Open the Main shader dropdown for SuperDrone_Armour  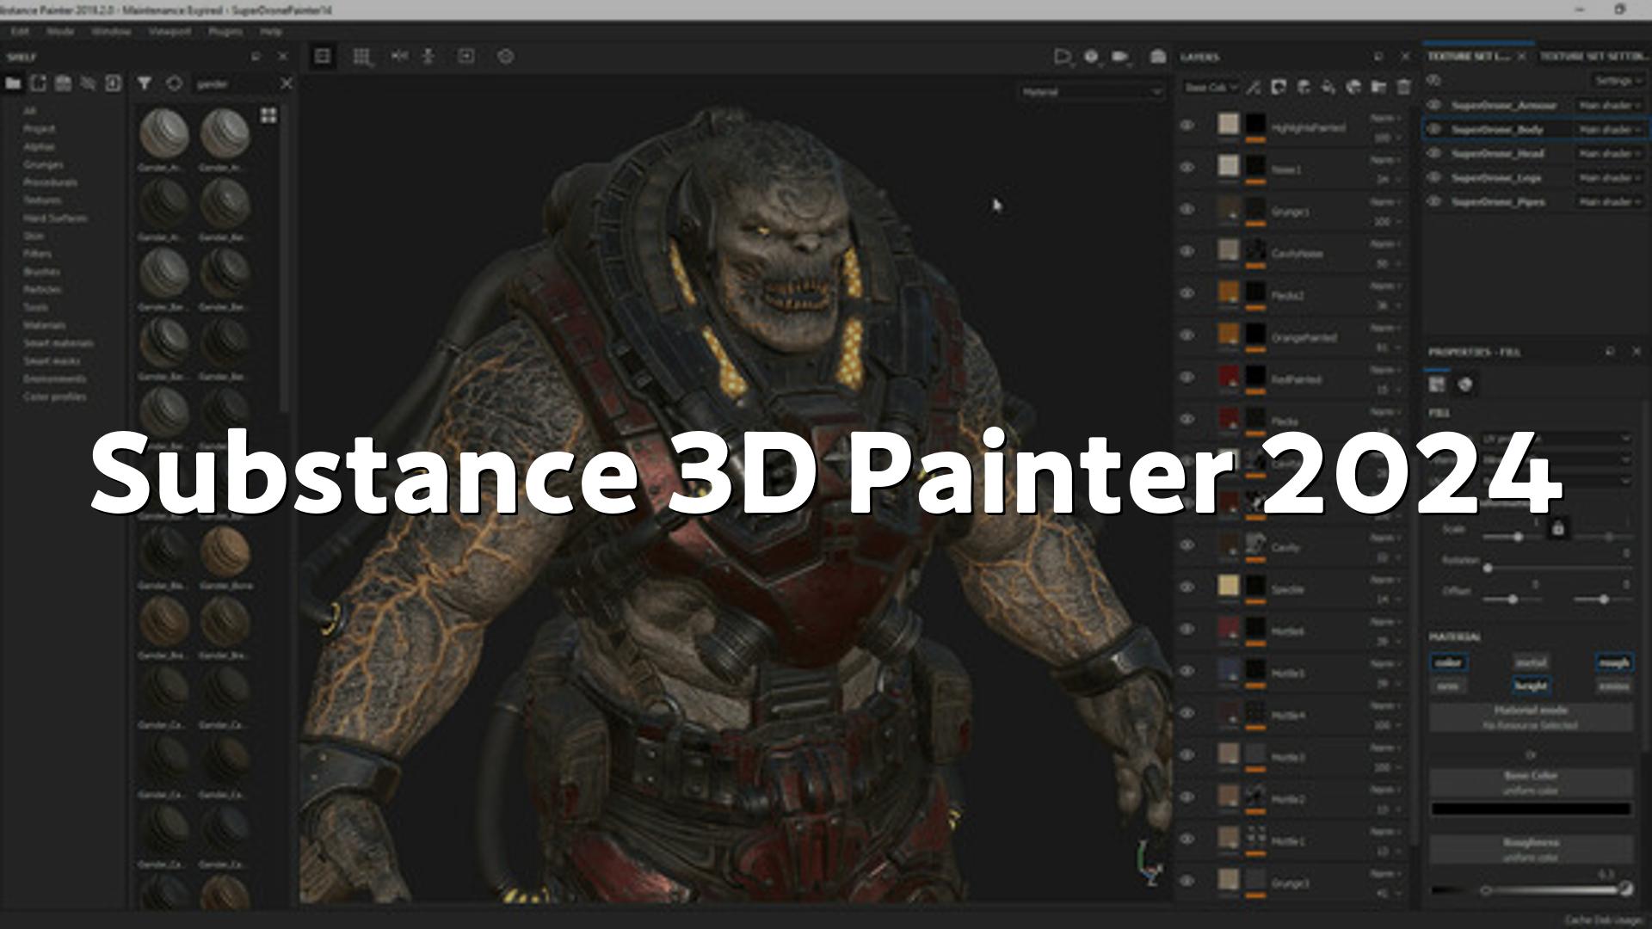click(1610, 105)
